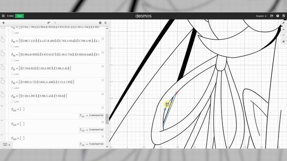
Task: Click the undo arrow
Action: pos(49,23)
